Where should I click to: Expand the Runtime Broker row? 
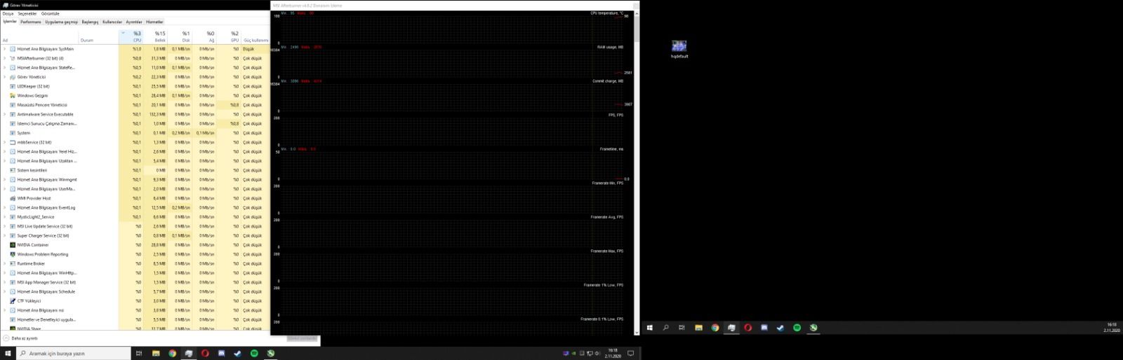click(4, 264)
